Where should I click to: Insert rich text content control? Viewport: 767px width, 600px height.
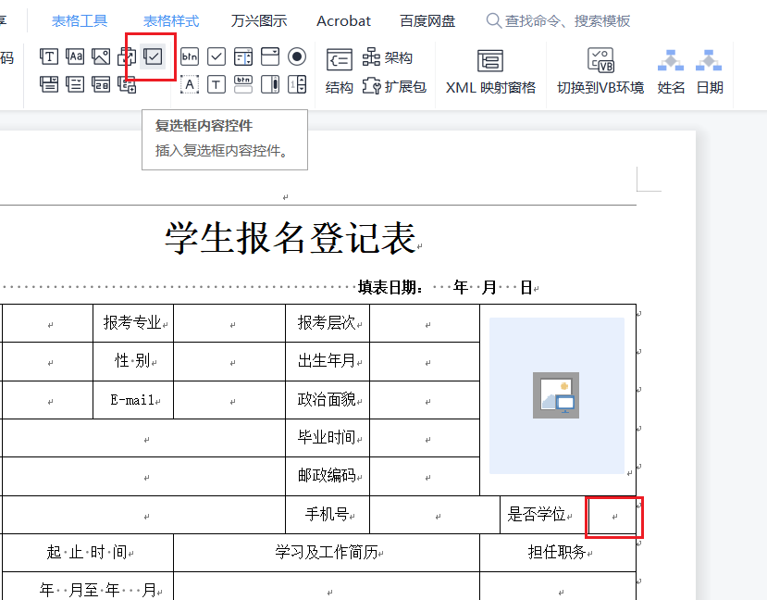coord(50,56)
